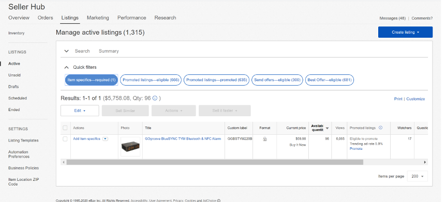
Task: Open the Create listing dropdown
Action: click(405, 32)
